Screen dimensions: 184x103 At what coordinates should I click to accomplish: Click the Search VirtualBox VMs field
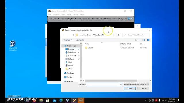coord(136,35)
